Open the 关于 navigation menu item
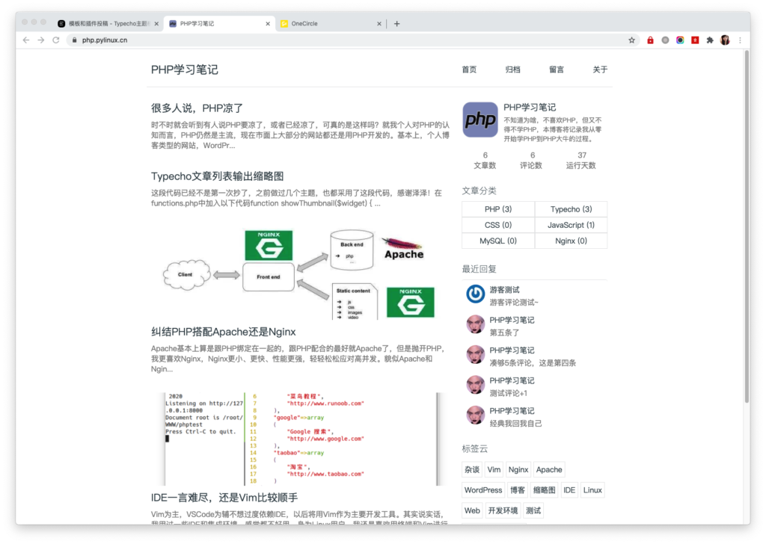 pyautogui.click(x=600, y=69)
